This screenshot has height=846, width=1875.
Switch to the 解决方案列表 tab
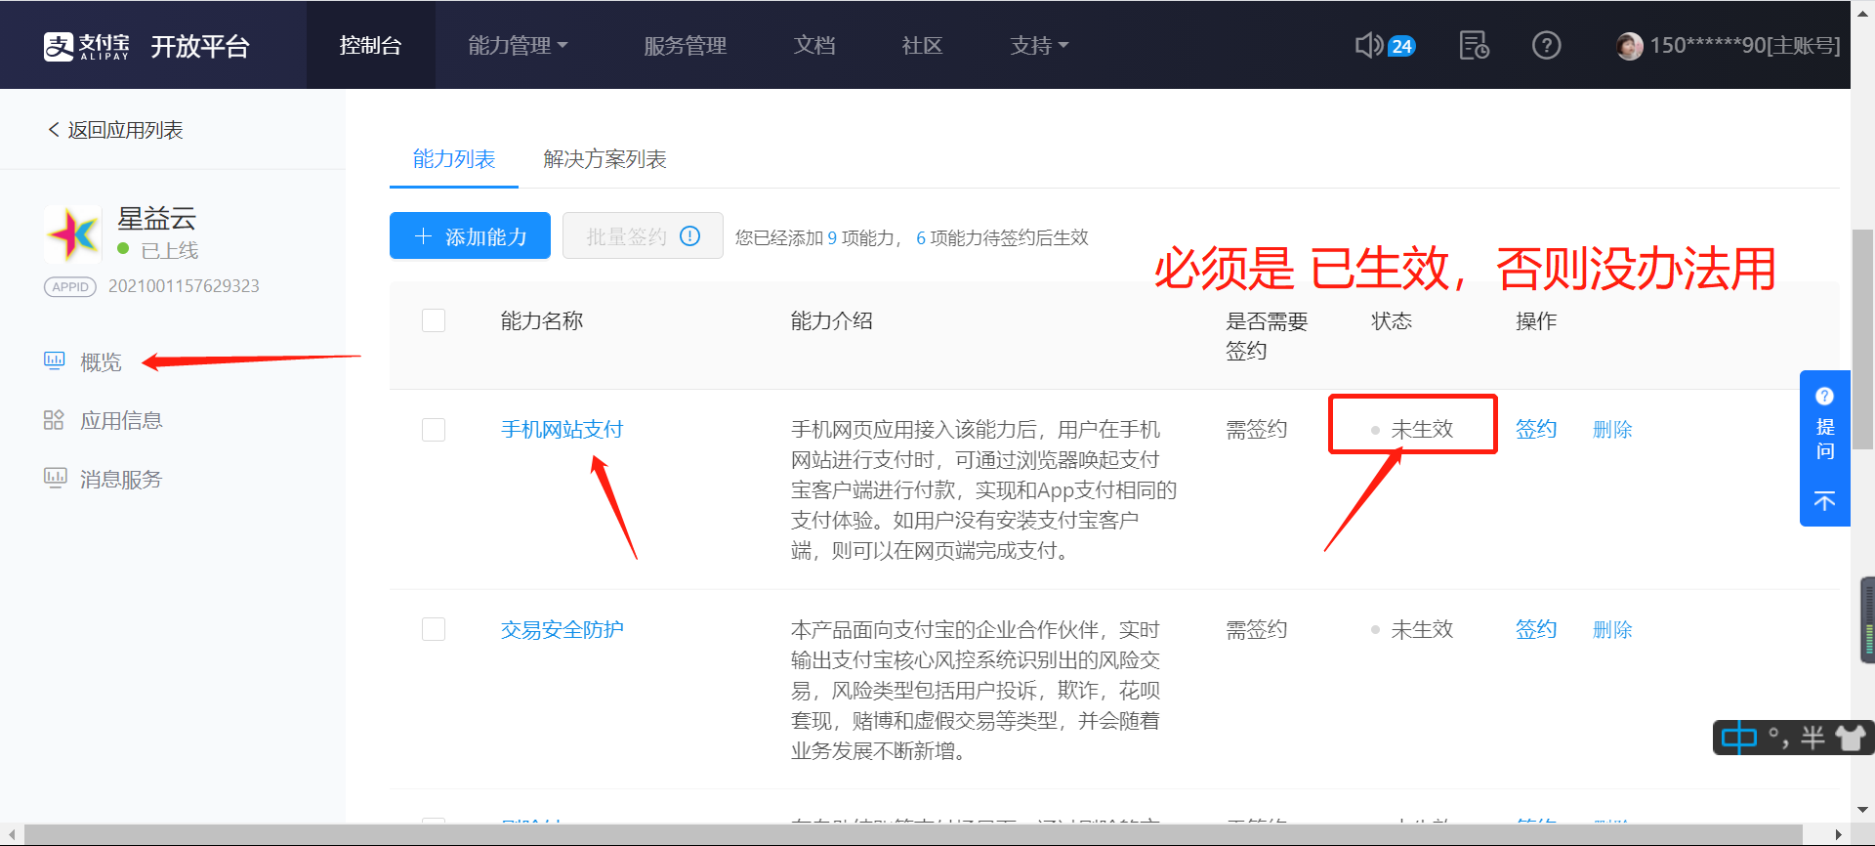tap(604, 158)
